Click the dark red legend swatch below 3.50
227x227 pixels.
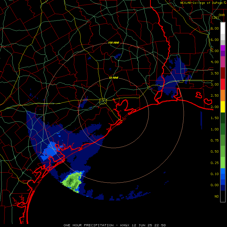coord(223,73)
